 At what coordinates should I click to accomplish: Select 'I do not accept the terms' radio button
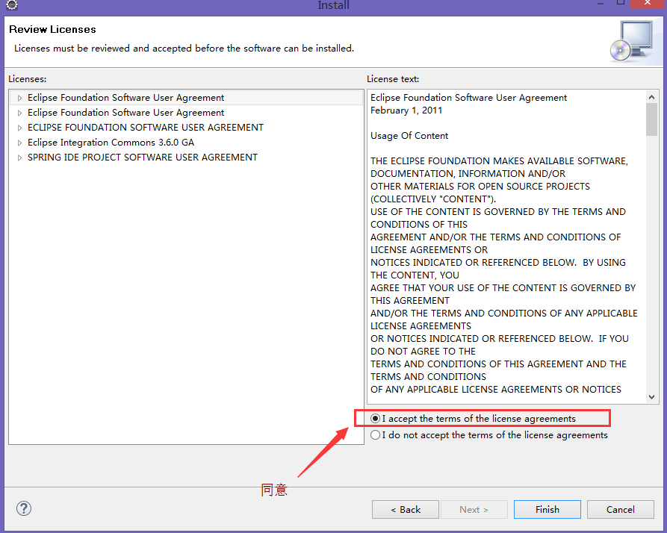[x=375, y=435]
